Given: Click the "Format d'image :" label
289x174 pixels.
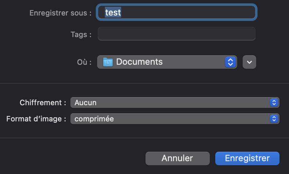Looking at the screenshot, I should (x=36, y=119).
